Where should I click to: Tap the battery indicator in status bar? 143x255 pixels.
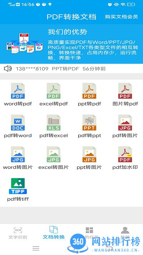[131, 4]
